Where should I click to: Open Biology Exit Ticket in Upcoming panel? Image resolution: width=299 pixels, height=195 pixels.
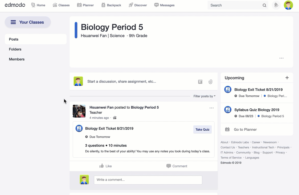258,90
